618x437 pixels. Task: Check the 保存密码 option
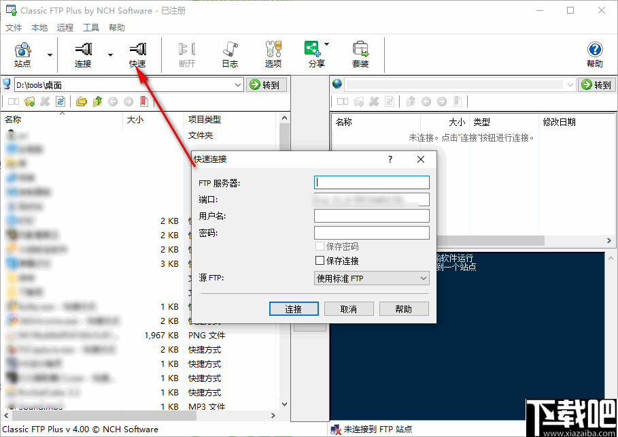coord(320,246)
